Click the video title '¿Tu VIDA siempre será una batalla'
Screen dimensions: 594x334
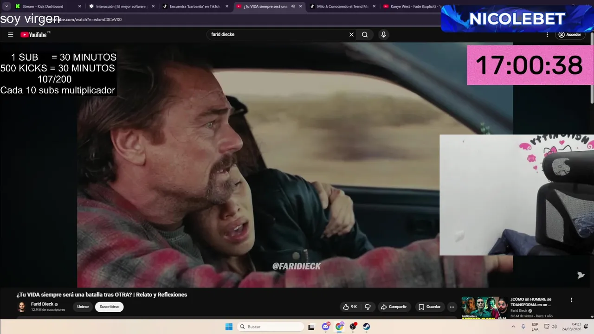pos(102,295)
